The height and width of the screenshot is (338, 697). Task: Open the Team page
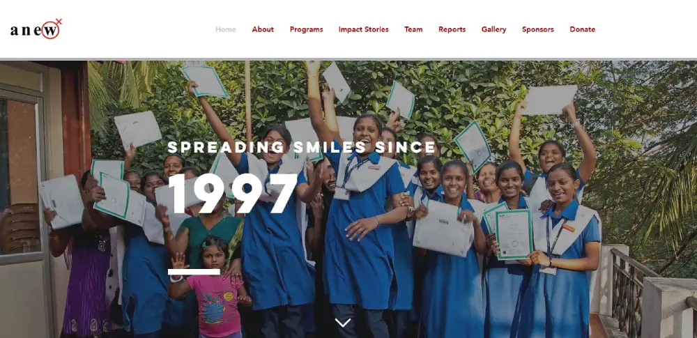[x=413, y=29]
